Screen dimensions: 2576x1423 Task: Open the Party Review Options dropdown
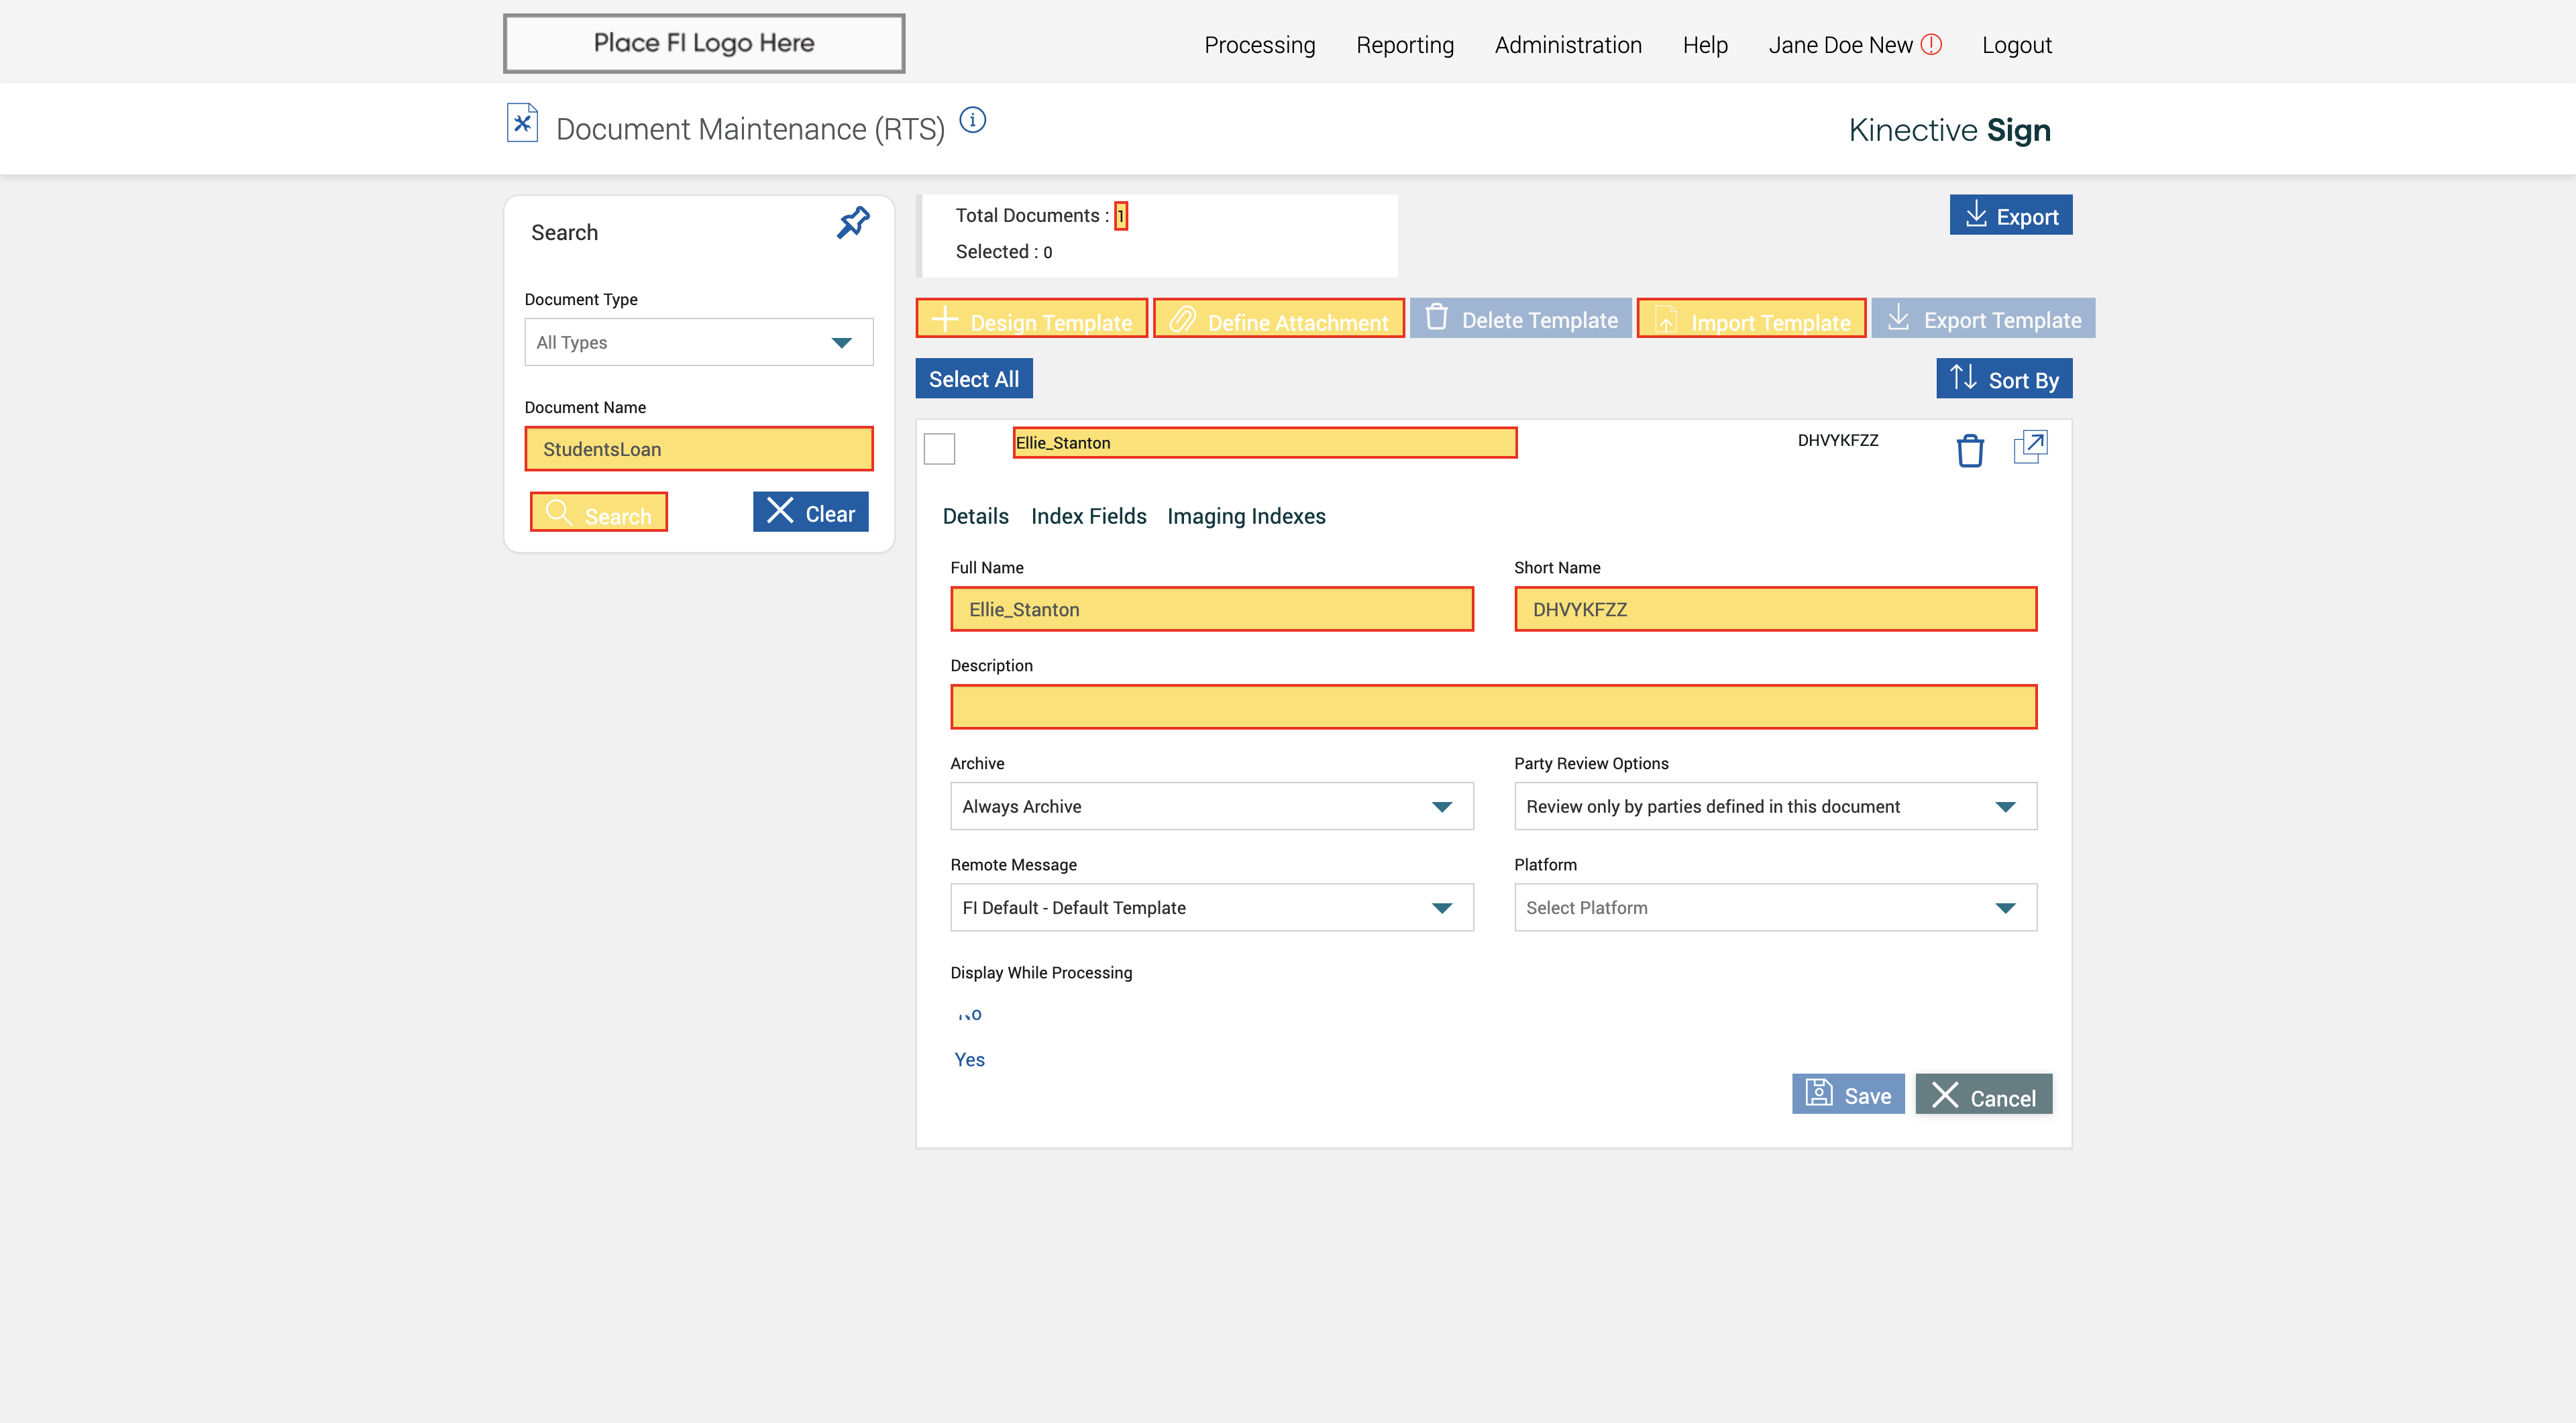1774,807
